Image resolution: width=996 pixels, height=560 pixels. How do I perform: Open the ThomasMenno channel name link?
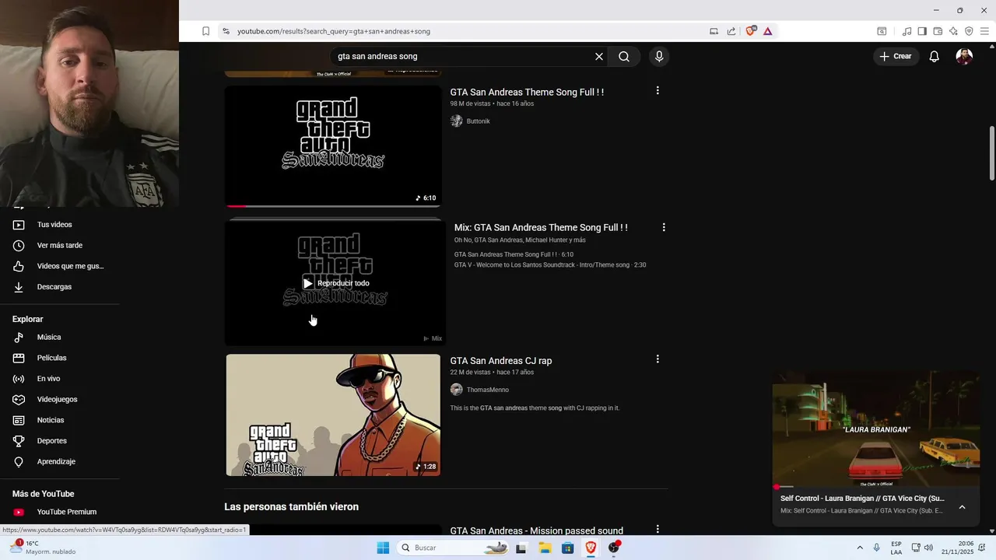coord(488,390)
